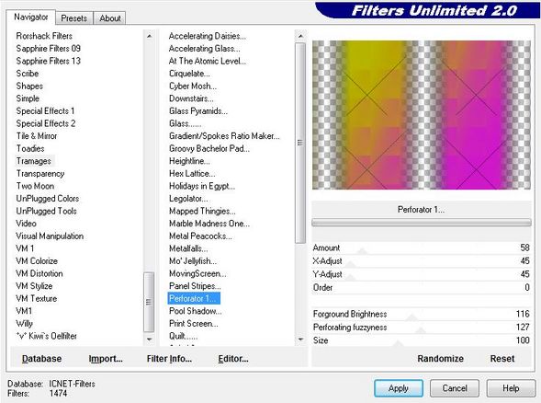Choose the Pool Shadow filter
Viewport: 541px width, 403px height.
point(196,311)
